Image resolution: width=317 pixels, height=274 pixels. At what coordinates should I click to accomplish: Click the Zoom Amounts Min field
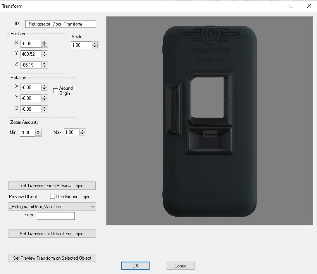click(x=28, y=133)
